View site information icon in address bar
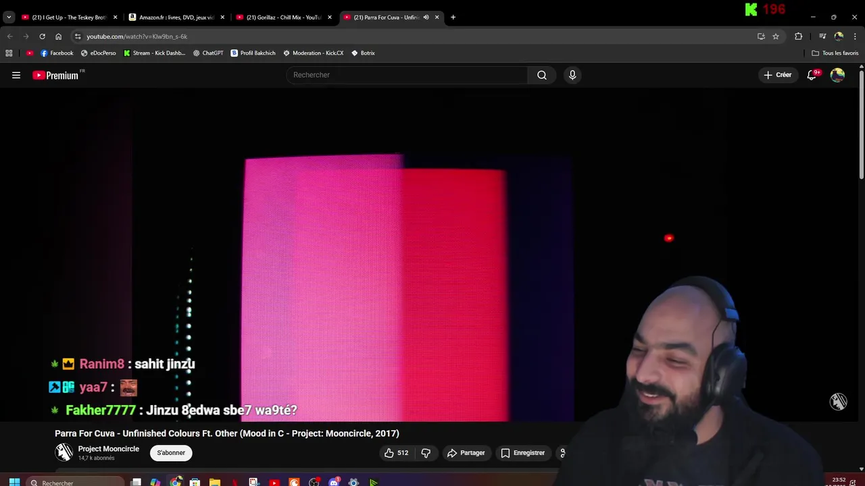This screenshot has width=865, height=486. [x=78, y=36]
